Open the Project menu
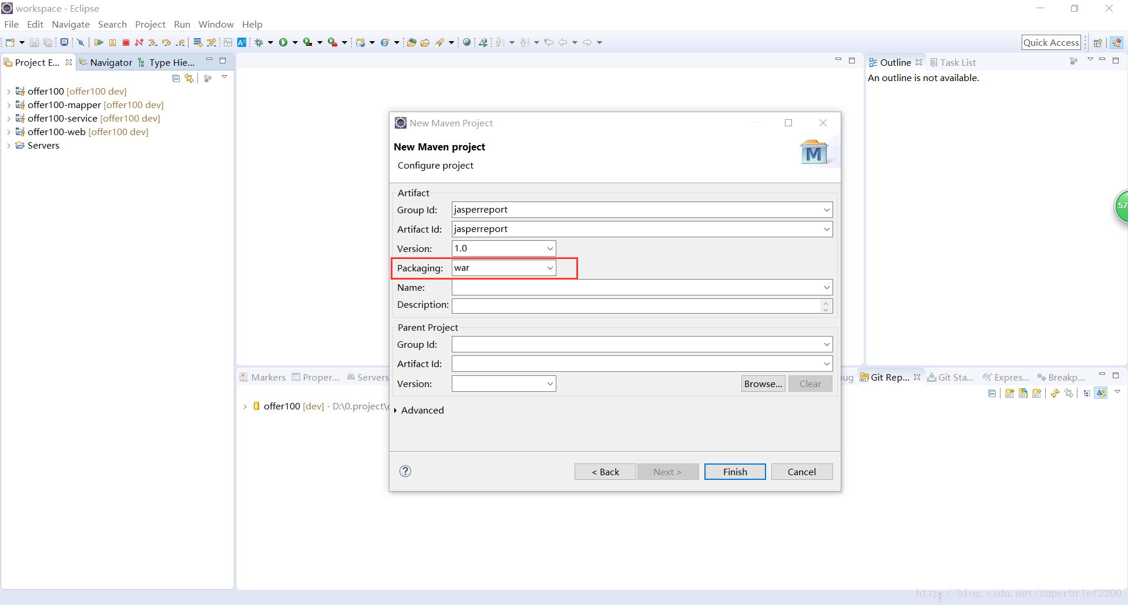The height and width of the screenshot is (605, 1128). tap(150, 24)
